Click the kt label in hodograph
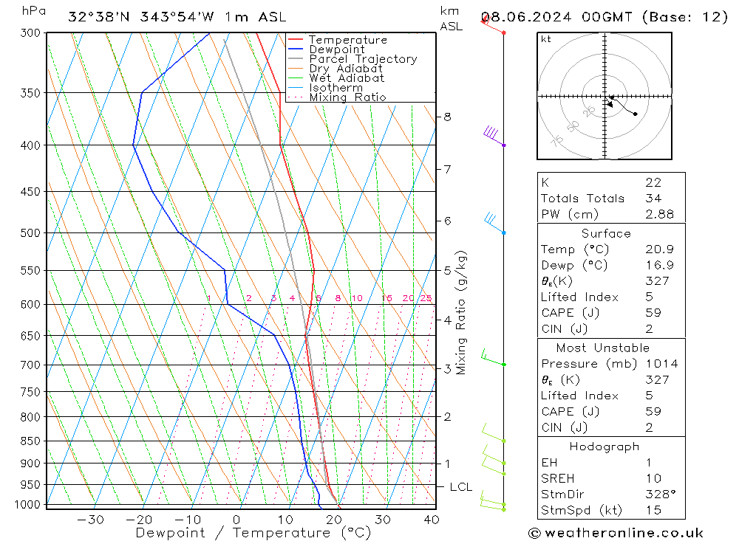Screen dimensions: 739x541 coord(546,39)
